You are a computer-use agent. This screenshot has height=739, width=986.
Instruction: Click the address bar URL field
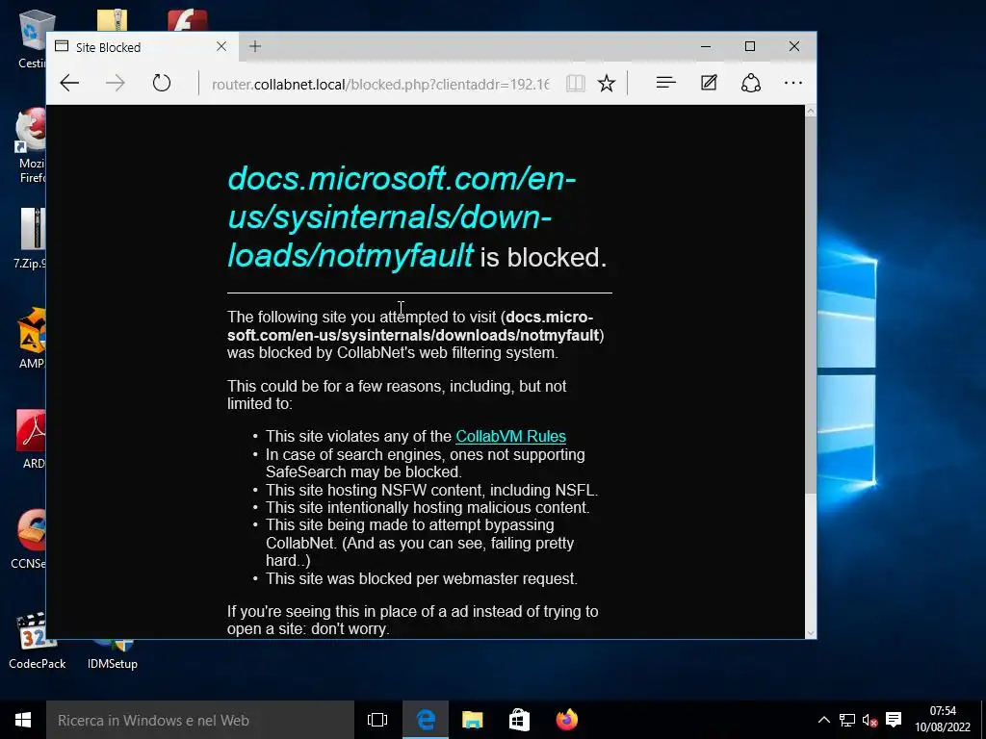(x=380, y=84)
